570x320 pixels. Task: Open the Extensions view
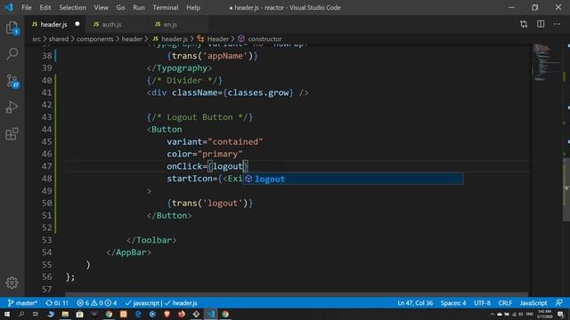point(12,134)
